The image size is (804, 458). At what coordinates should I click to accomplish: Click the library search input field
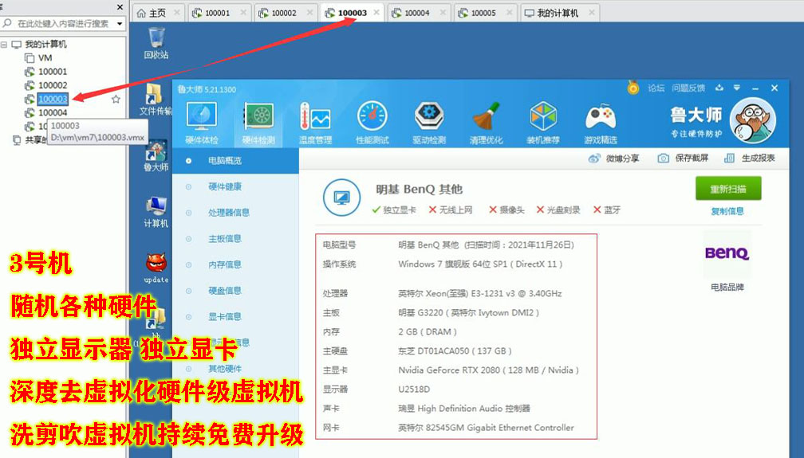click(64, 24)
